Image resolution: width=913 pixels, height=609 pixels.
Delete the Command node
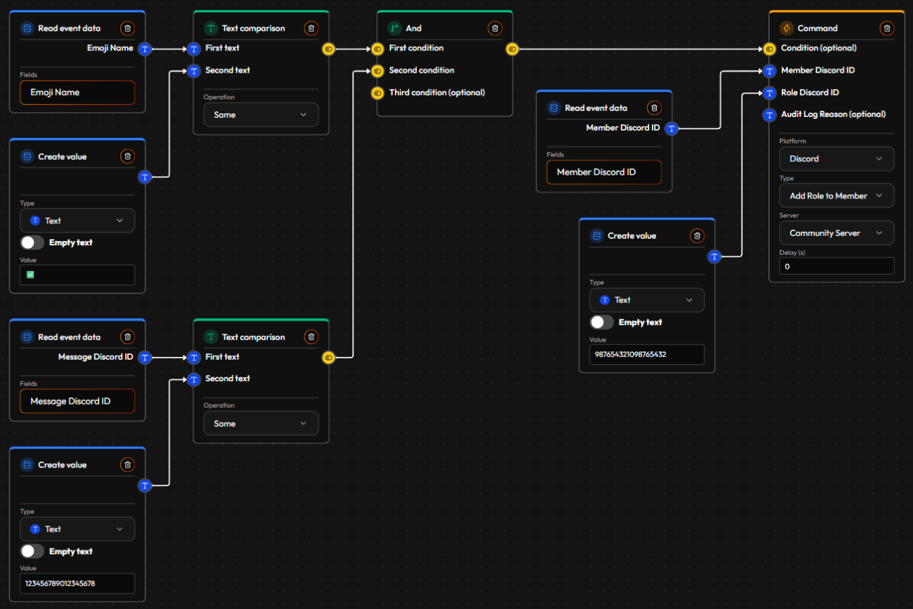pos(886,29)
